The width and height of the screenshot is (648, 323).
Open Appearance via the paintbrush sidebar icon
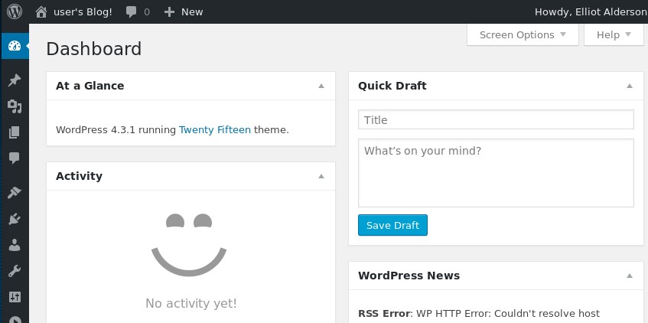[15, 192]
